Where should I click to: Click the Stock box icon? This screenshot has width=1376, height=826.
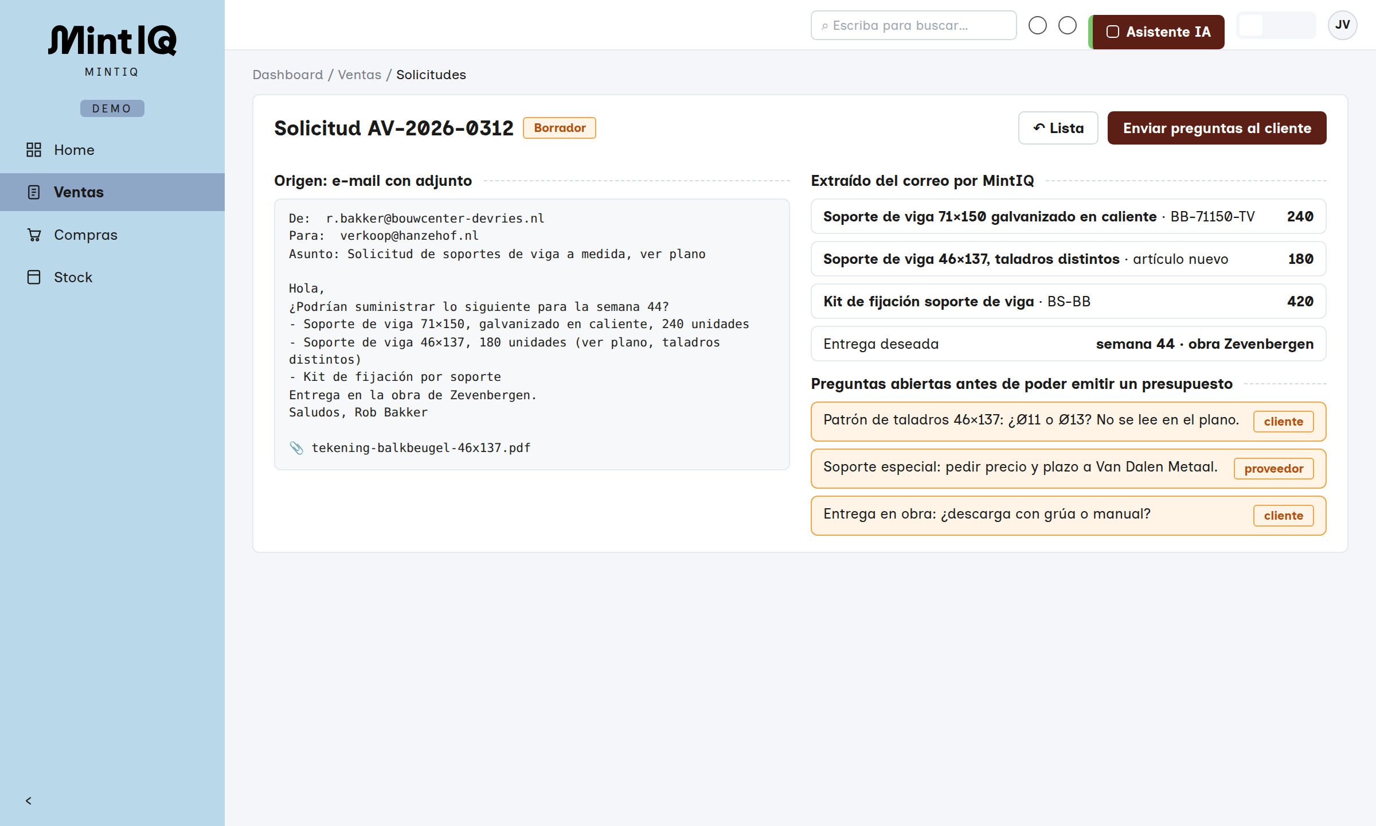(34, 277)
